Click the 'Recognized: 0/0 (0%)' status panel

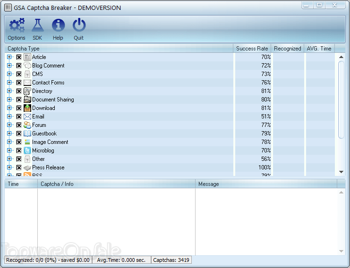48,260
